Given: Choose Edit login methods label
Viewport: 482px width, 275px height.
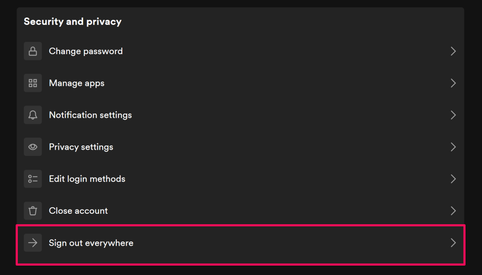Looking at the screenshot, I should pyautogui.click(x=87, y=179).
